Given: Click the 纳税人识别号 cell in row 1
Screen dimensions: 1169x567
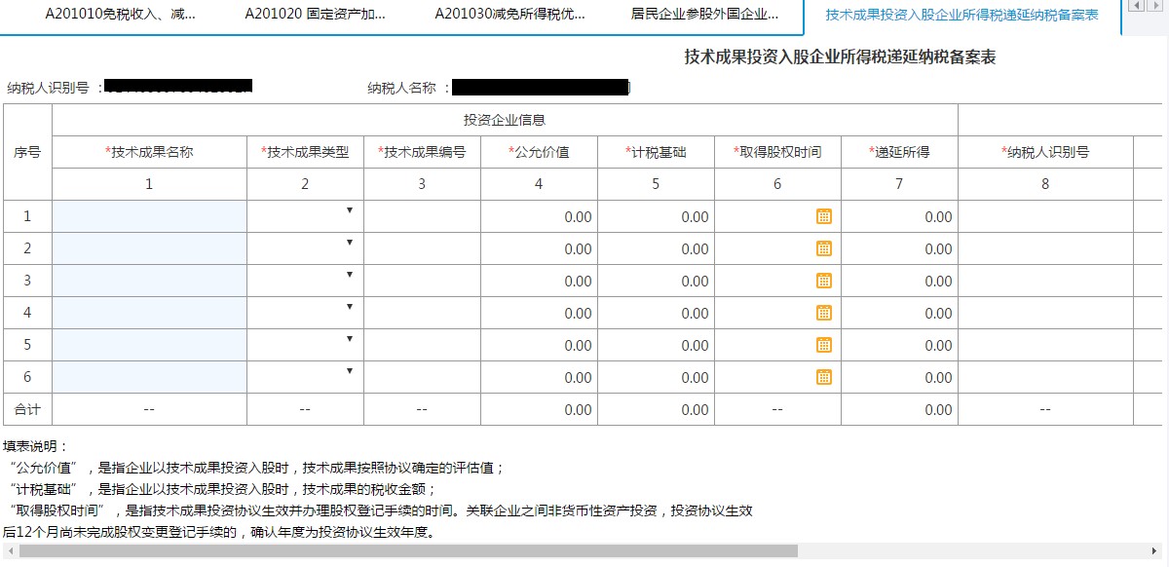Looking at the screenshot, I should pos(1046,216).
